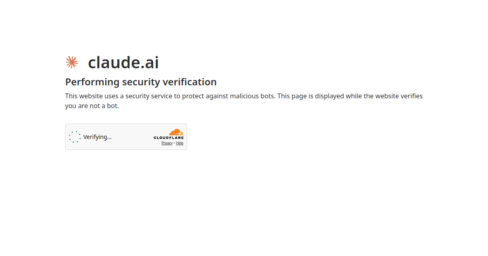Click the "Performing security verification" heading
This screenshot has height=256, width=488.
[141, 82]
